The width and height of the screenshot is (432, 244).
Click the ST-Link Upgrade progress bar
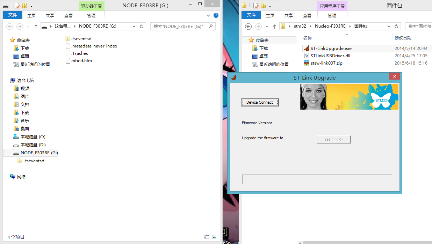point(317,179)
